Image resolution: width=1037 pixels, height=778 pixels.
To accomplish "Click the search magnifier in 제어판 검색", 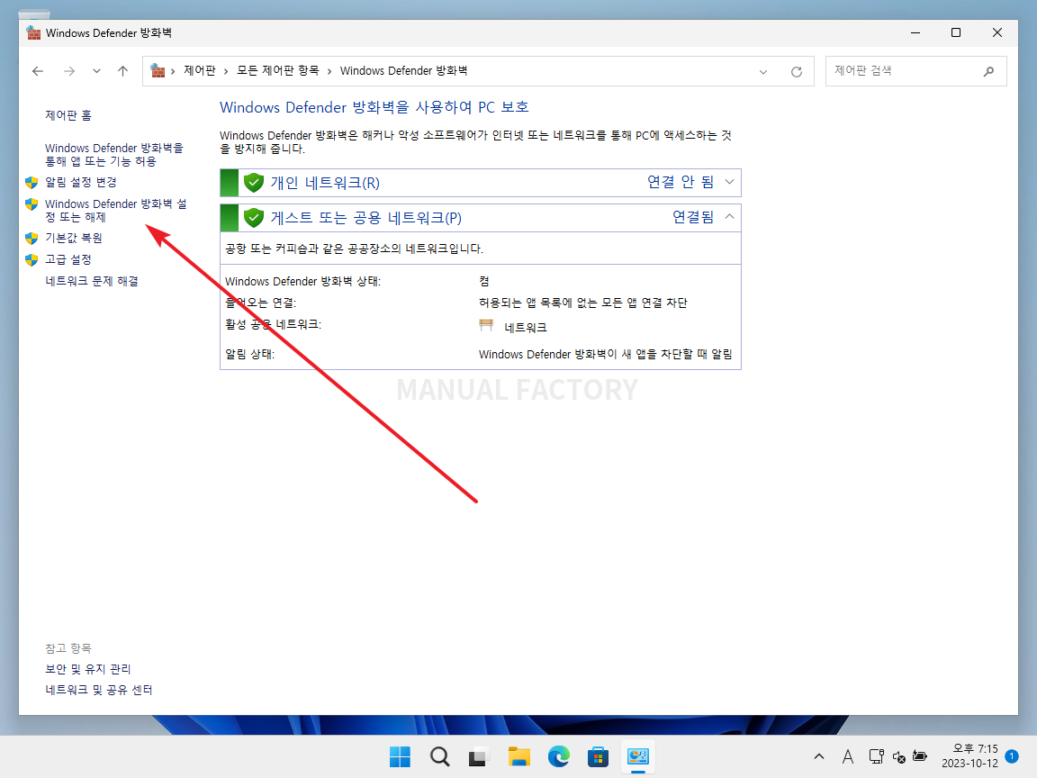I will [x=988, y=71].
